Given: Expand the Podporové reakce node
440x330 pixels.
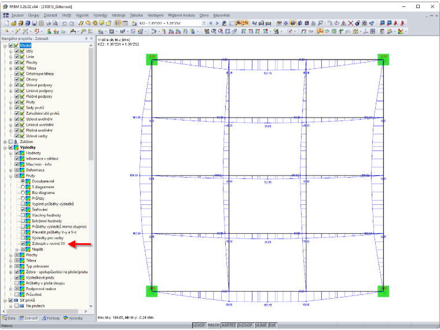Looking at the screenshot, I should pyautogui.click(x=10, y=289).
